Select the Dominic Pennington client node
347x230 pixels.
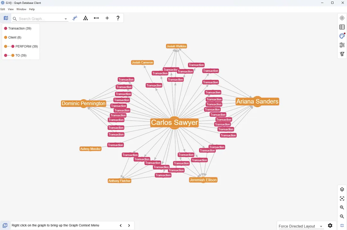83,103
